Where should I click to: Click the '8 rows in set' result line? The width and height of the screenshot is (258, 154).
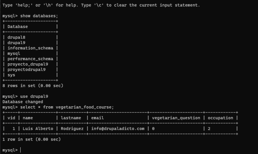(33, 86)
